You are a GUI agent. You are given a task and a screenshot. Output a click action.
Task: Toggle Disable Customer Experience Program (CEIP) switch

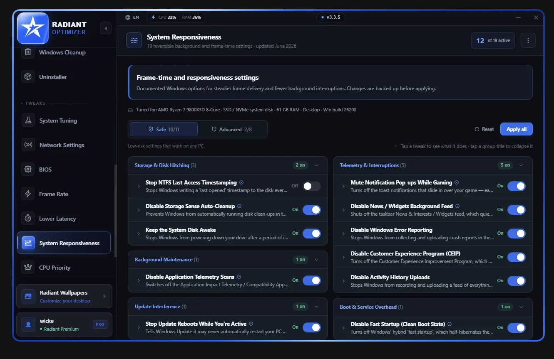pos(517,257)
